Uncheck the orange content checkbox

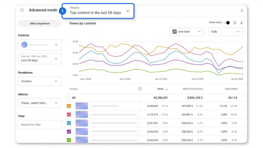[x=69, y=106]
